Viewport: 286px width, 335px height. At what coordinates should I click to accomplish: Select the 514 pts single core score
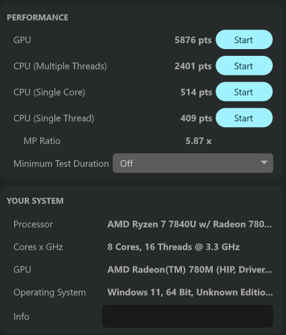[x=196, y=92]
